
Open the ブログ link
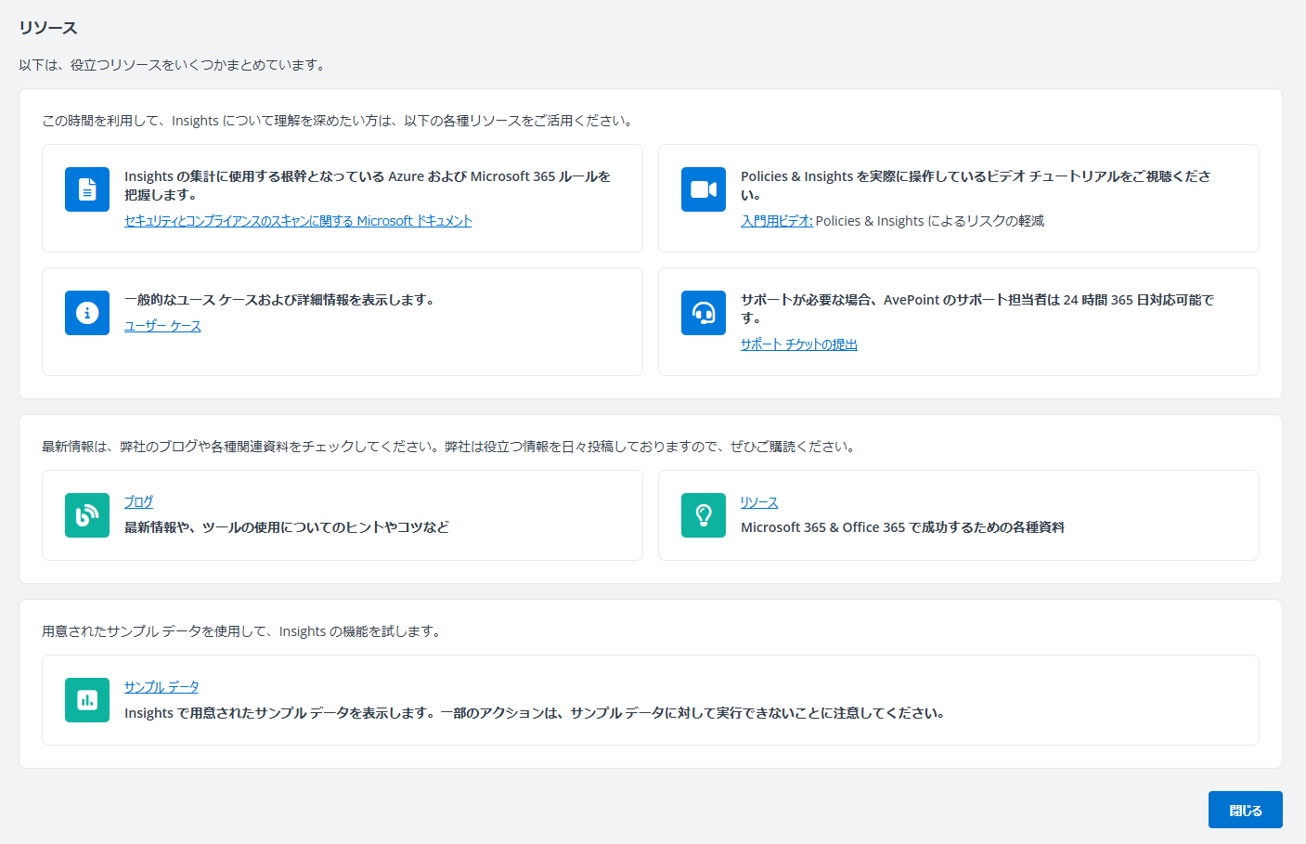tap(138, 501)
